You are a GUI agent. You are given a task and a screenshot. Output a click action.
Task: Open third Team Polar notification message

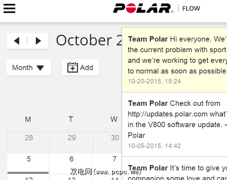pos(176,172)
